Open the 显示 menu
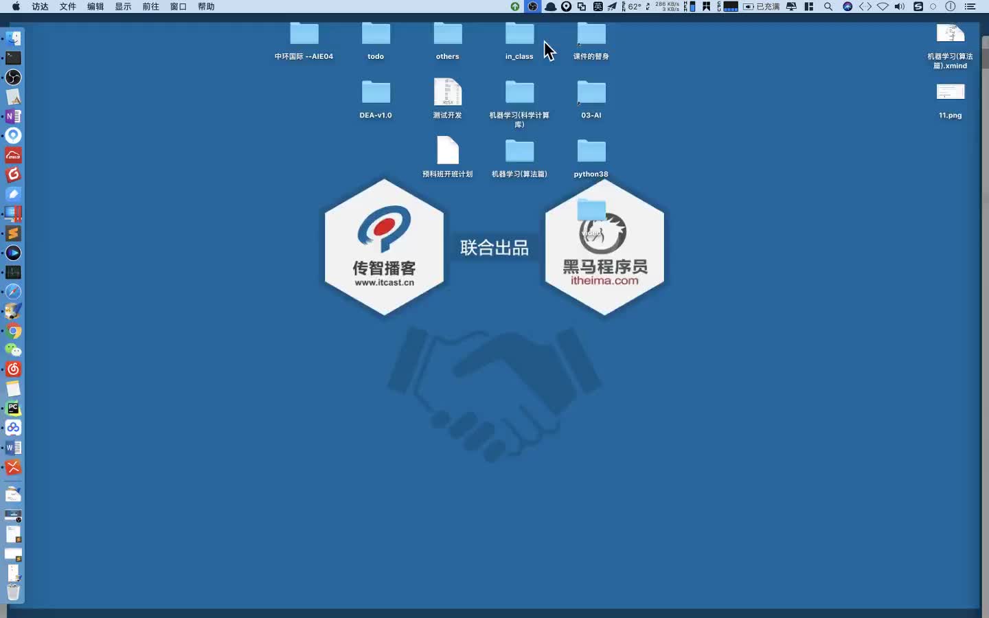Viewport: 989px width, 618px height. pyautogui.click(x=123, y=6)
